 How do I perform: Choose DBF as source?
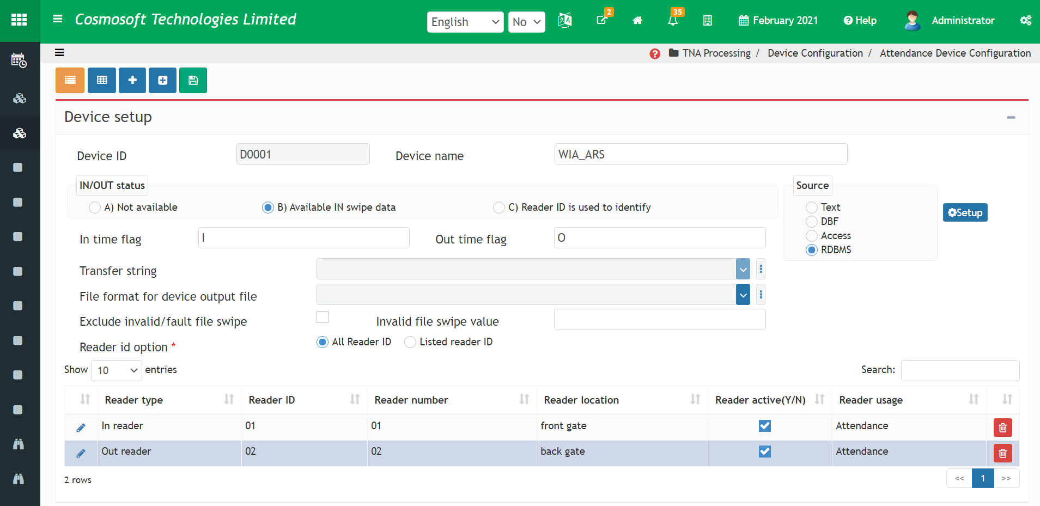(x=812, y=222)
